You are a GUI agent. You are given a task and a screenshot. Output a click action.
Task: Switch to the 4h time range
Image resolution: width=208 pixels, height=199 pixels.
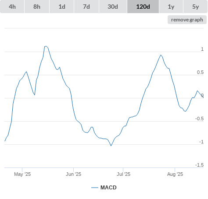[12, 7]
